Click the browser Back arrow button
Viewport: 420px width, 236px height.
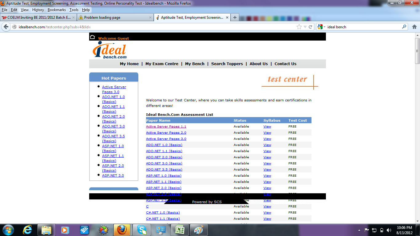(x=6, y=27)
